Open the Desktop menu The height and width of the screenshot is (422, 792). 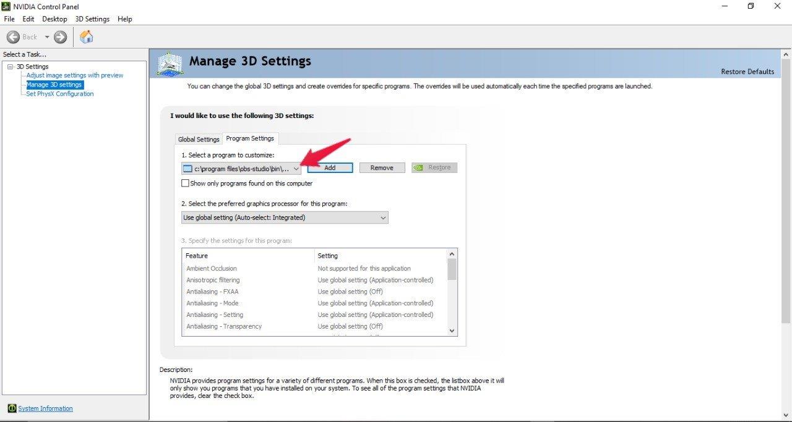(x=54, y=19)
